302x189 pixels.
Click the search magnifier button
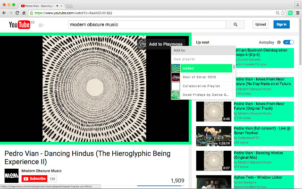pos(235,25)
